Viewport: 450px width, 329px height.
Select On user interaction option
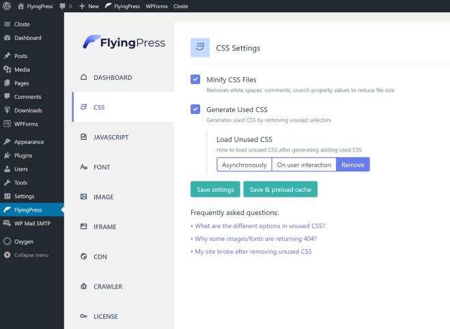pos(304,164)
